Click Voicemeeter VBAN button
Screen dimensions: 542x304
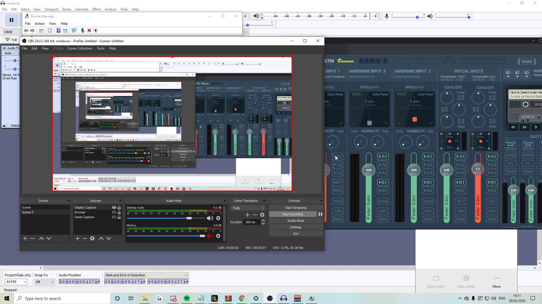pyautogui.click(x=526, y=62)
